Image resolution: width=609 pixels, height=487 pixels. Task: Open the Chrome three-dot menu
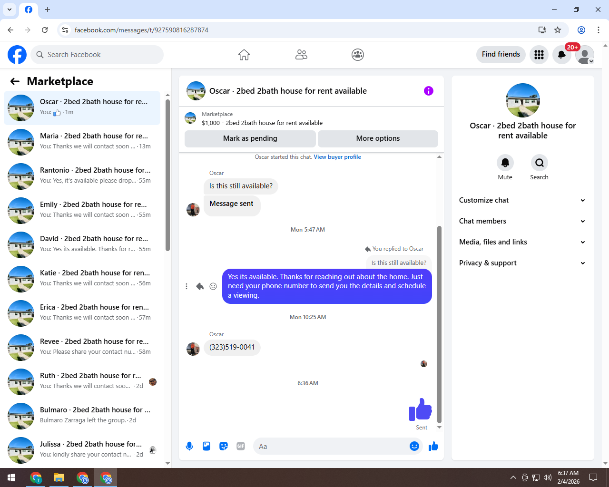click(x=599, y=30)
